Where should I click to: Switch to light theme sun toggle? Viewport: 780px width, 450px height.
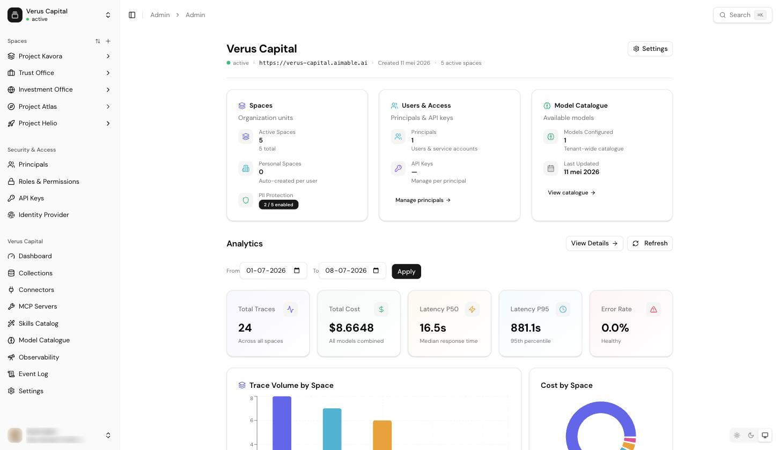click(x=737, y=436)
